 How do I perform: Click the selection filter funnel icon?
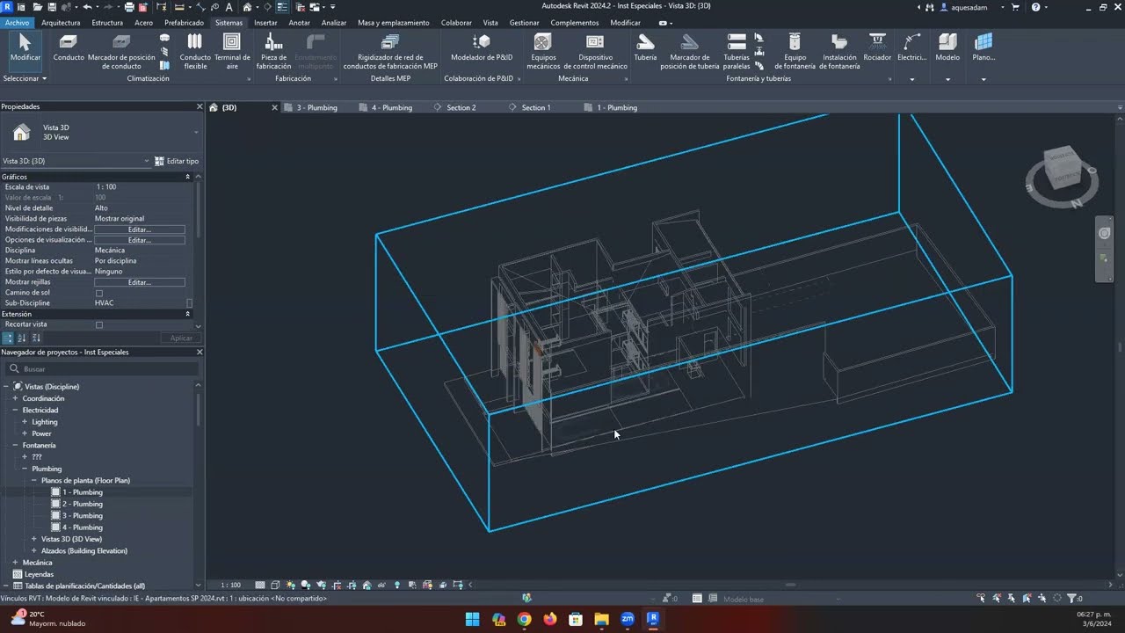(1071, 598)
